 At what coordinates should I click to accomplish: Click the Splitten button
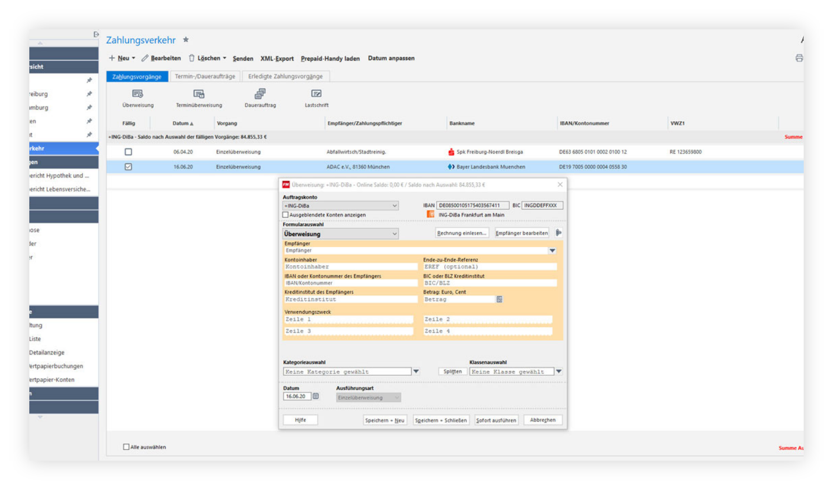click(452, 372)
